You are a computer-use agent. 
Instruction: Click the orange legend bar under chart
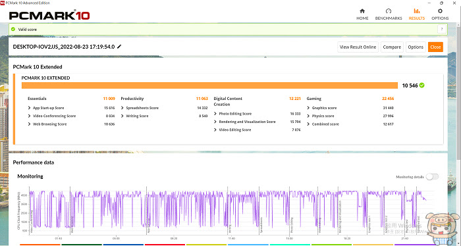pyautogui.click(x=40, y=244)
